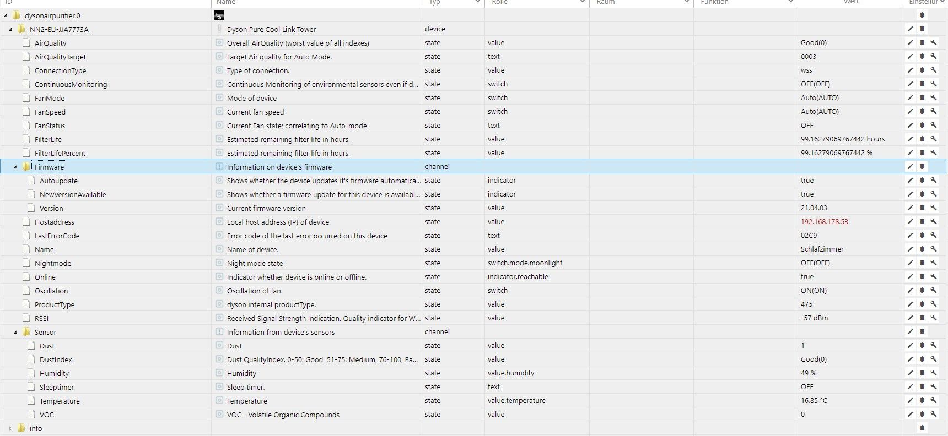Open the Funktion column filter dropdown
The width and height of the screenshot is (948, 436).
[790, 2]
